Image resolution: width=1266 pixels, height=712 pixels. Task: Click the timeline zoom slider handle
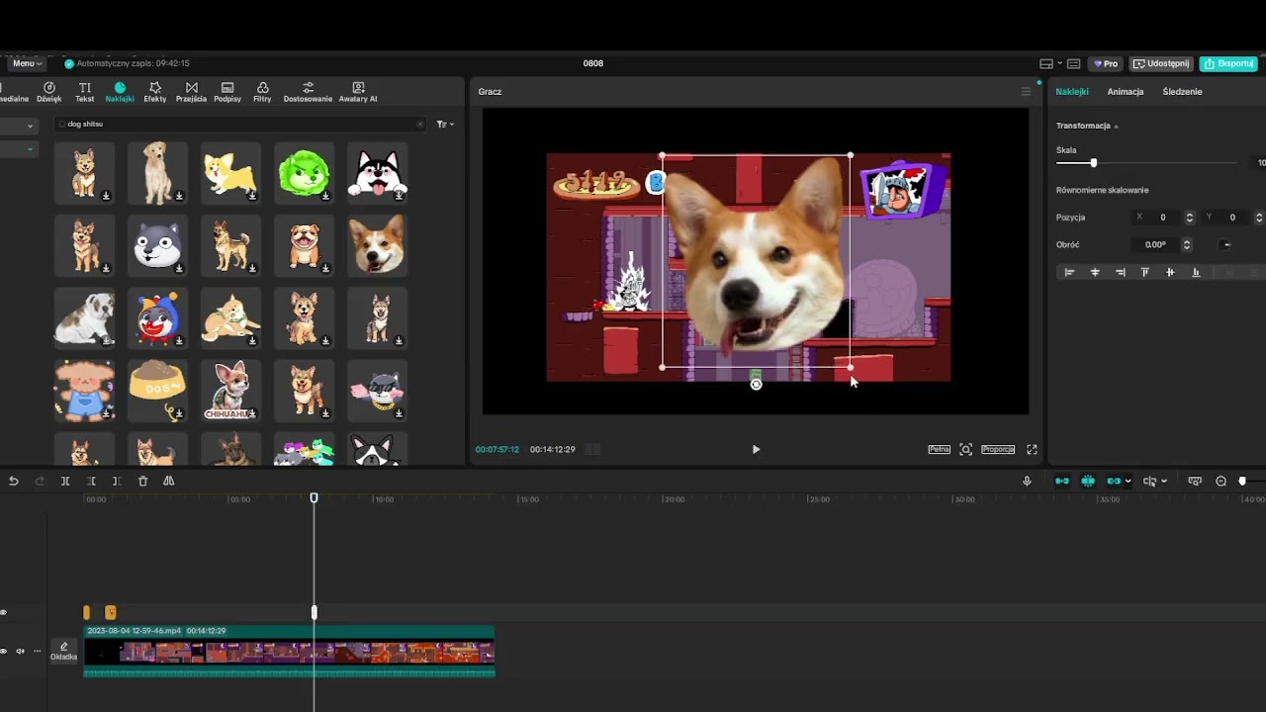click(1242, 482)
